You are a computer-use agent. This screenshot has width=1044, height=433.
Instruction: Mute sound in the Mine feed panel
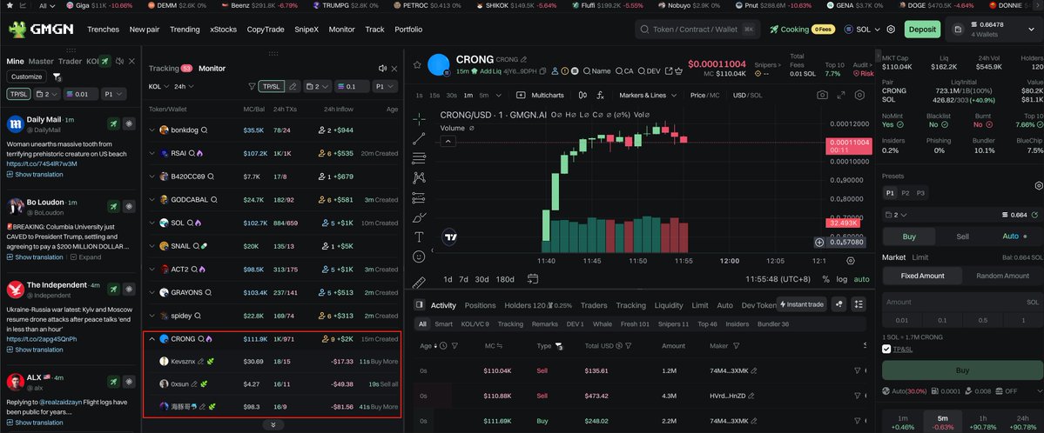pos(119,61)
